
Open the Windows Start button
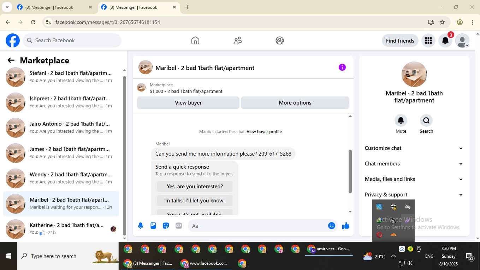tap(8, 256)
